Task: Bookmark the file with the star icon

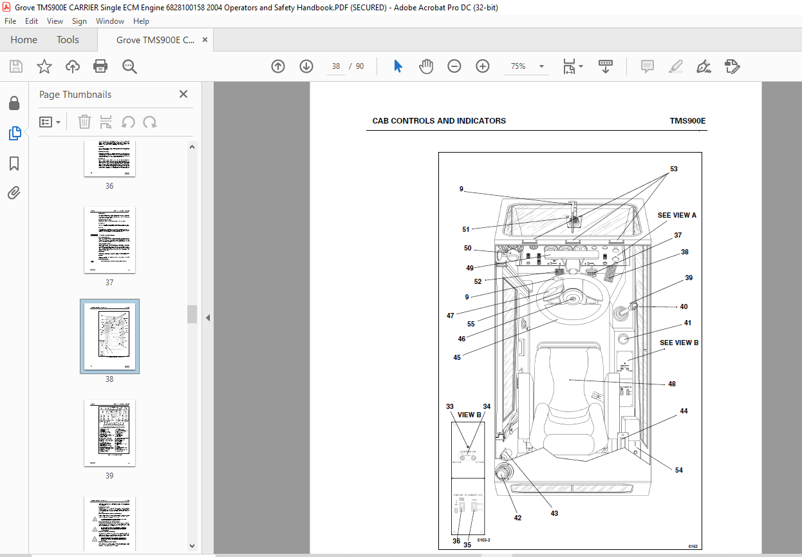Action: click(44, 66)
